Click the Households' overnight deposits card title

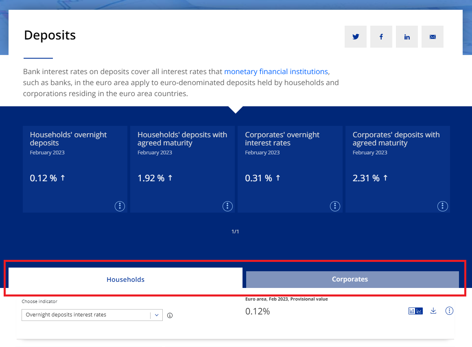pyautogui.click(x=68, y=138)
